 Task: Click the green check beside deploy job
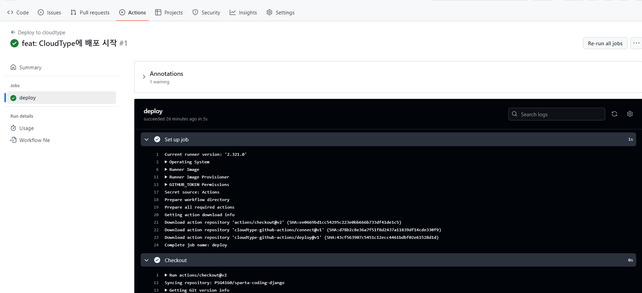tap(13, 98)
